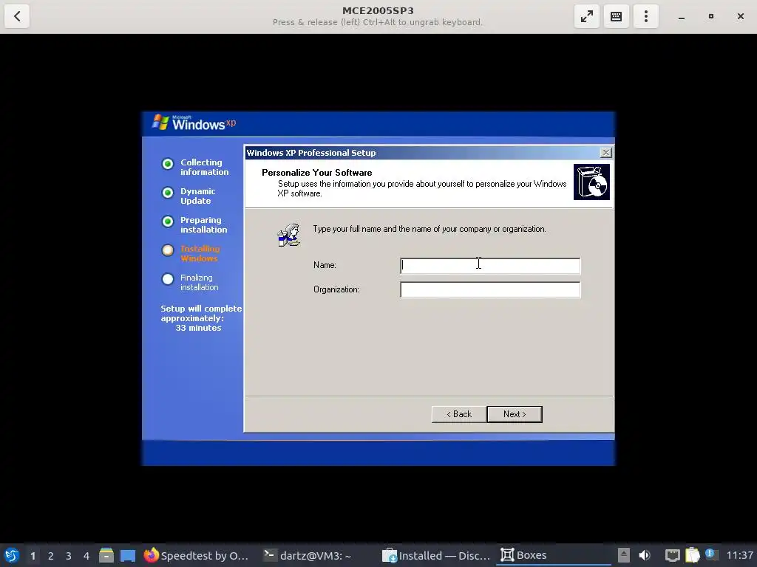
Task: Click the Installing Windows step indicator
Action: pos(168,250)
